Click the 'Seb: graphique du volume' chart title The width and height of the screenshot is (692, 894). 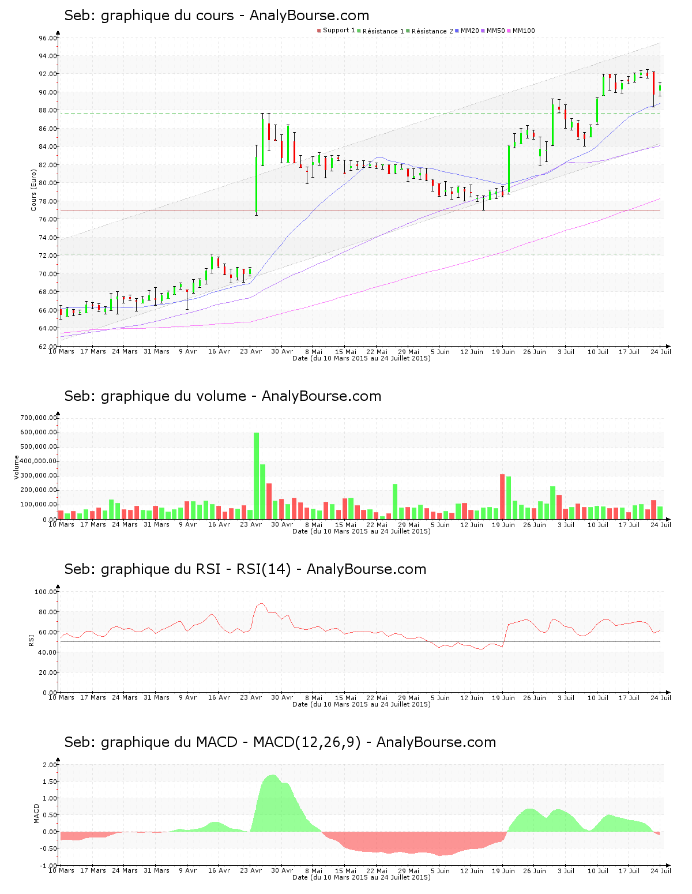click(223, 396)
